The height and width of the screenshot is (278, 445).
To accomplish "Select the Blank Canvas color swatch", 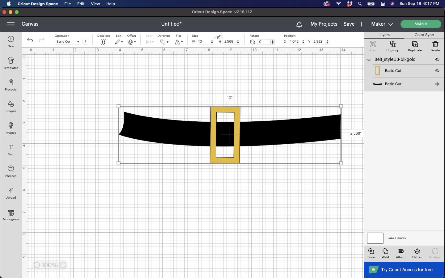I will pos(375,238).
